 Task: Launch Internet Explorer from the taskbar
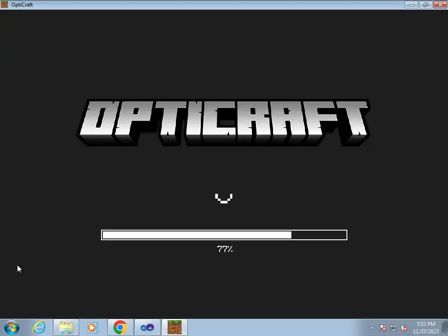pos(39,327)
